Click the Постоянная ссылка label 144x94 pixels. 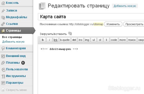click(x=54, y=24)
